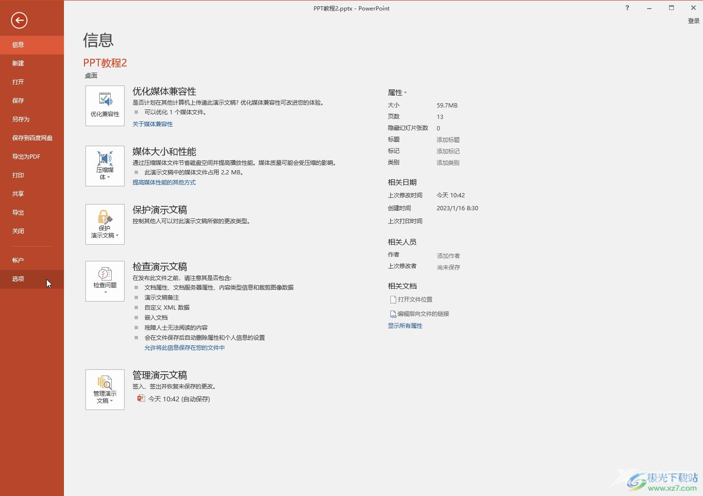Click the 创建时间 value 2023/1/16 8:30
This screenshot has height=496, width=703.
(457, 208)
